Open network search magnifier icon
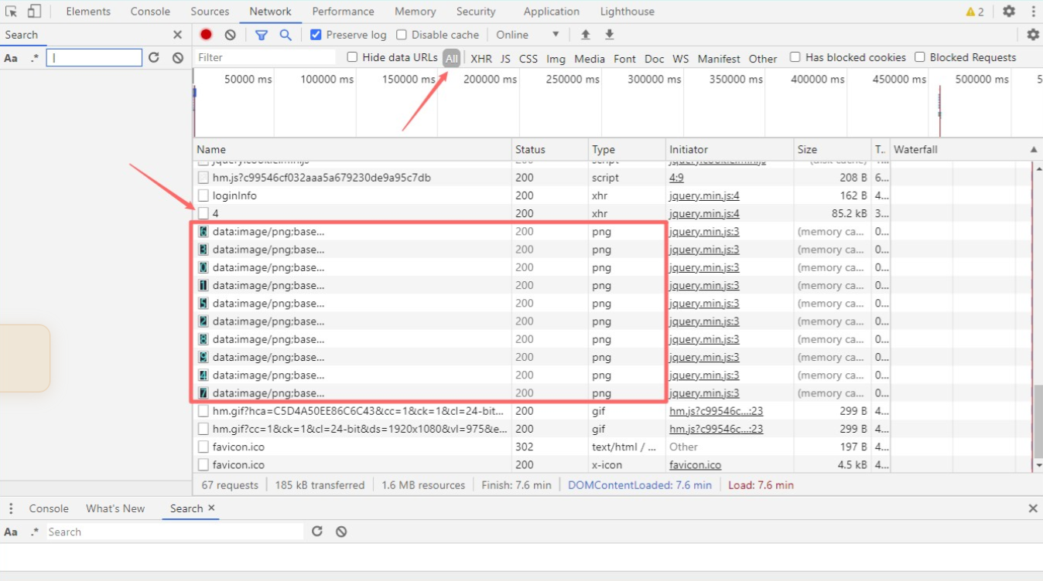Viewport: 1043px width, 581px height. point(286,35)
